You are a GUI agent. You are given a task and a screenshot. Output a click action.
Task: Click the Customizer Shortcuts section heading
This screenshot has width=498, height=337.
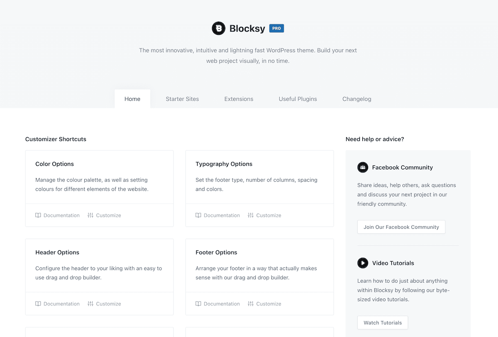tap(56, 139)
